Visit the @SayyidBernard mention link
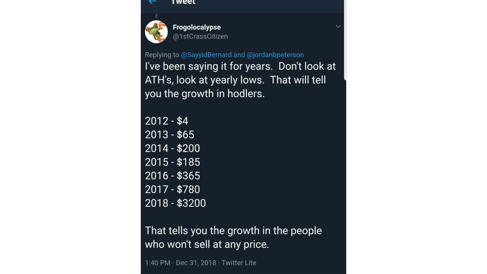The height and width of the screenshot is (274, 487). click(x=206, y=55)
